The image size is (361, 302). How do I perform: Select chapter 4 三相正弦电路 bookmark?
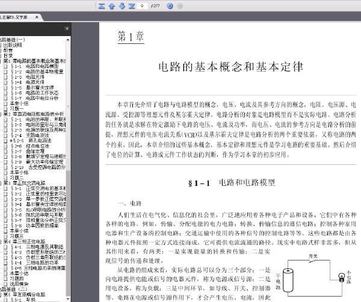click(25, 242)
